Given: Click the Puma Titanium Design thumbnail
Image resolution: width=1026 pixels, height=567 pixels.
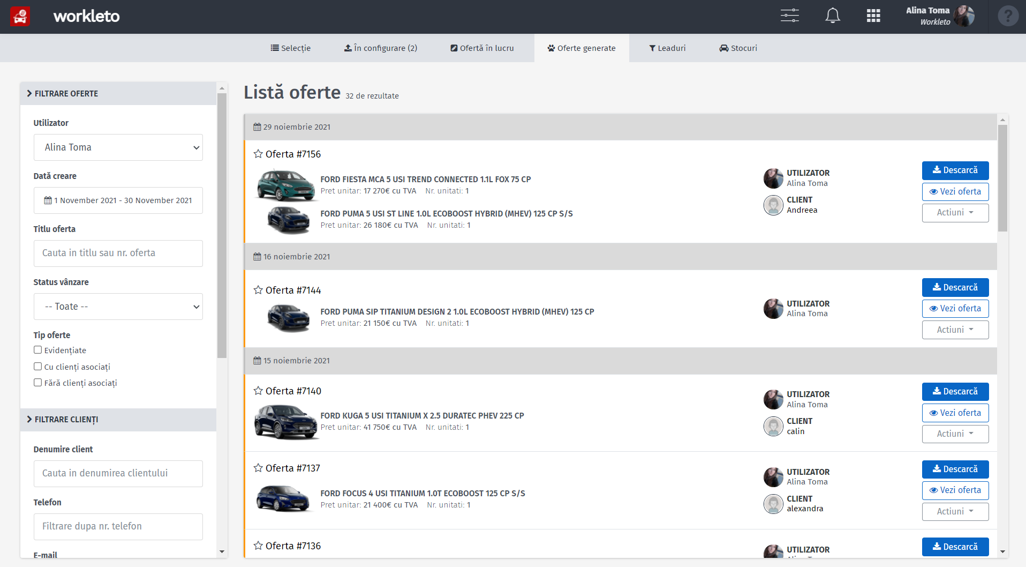Looking at the screenshot, I should 289,318.
